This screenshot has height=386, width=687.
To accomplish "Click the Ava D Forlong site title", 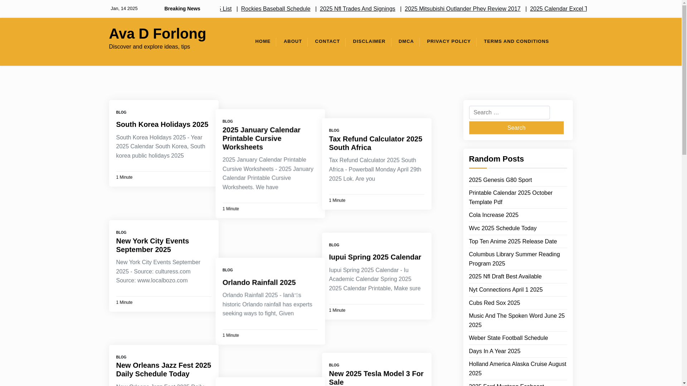I will click(x=157, y=34).
